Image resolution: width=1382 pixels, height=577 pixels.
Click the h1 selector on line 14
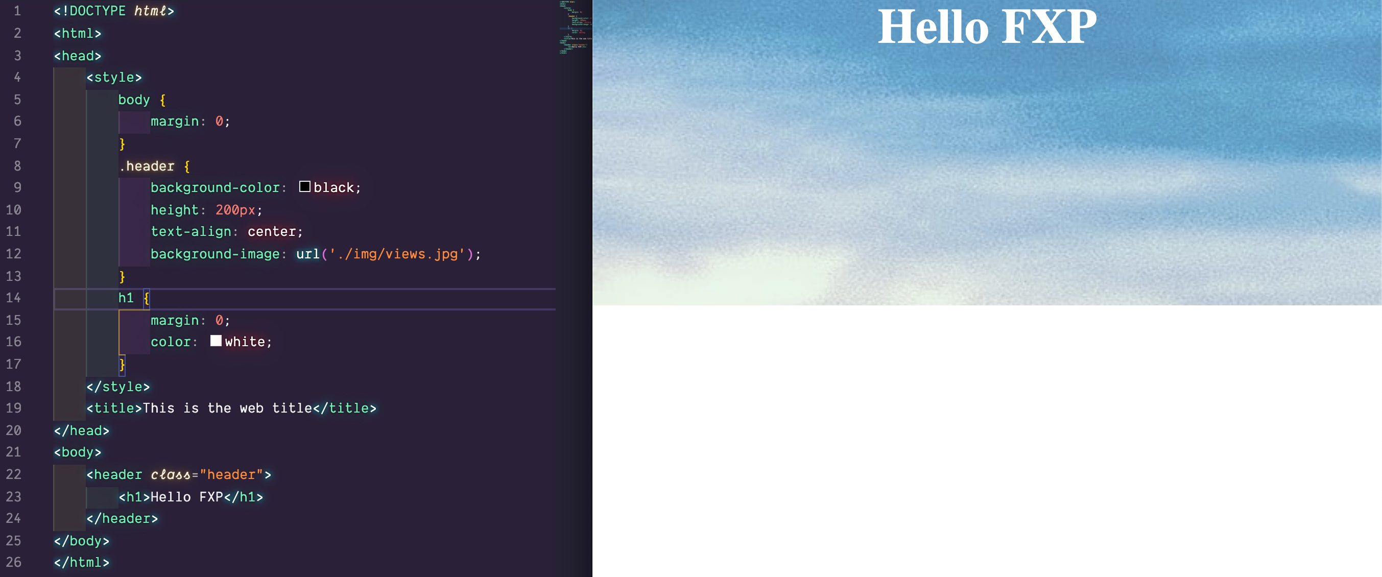click(127, 298)
